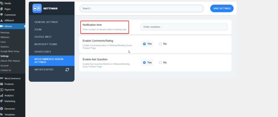Click the Templates folder icon
The width and height of the screenshot is (278, 117).
click(x=2, y=114)
